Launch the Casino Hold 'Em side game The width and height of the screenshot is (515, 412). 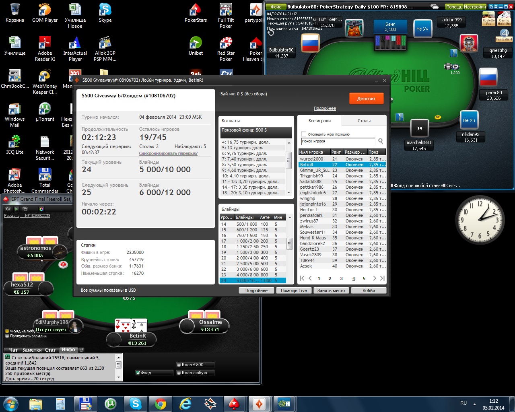tap(504, 19)
